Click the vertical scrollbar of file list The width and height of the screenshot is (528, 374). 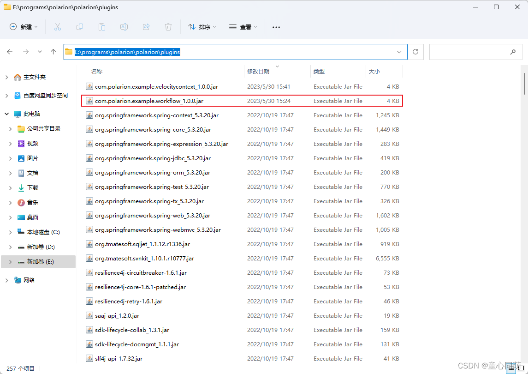pos(524,84)
